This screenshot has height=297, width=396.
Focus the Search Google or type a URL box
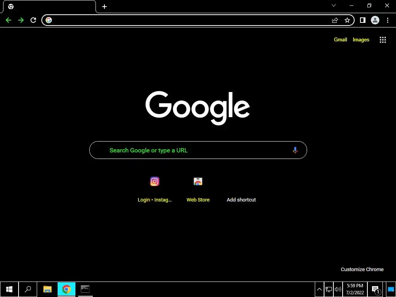coord(198,150)
